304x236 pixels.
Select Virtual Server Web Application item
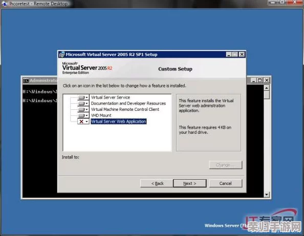coord(118,122)
